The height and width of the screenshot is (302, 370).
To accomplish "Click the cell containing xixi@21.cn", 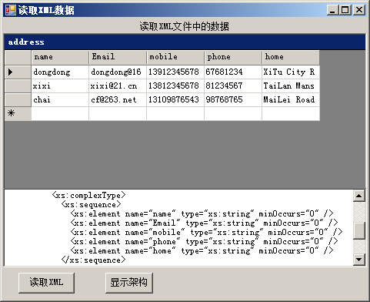I will (x=118, y=86).
